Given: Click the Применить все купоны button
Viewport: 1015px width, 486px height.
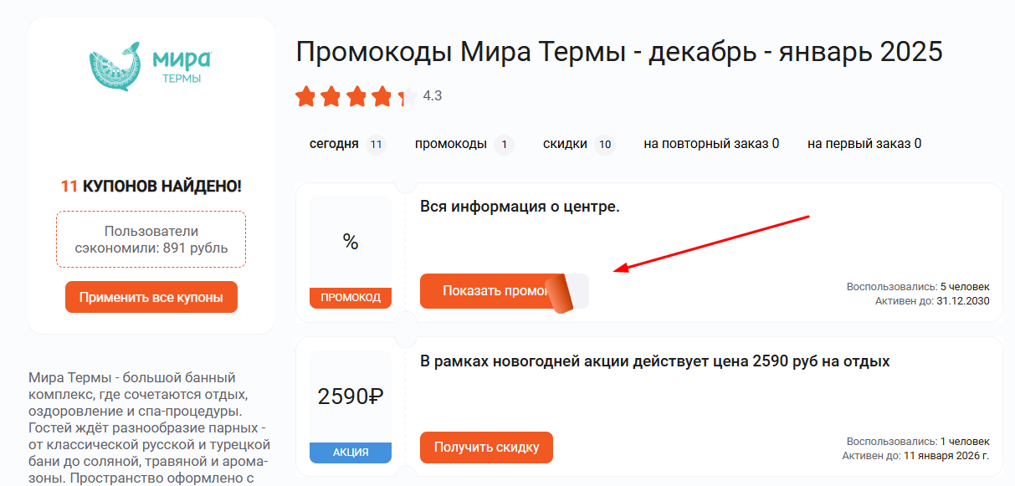Looking at the screenshot, I should pos(151,296).
